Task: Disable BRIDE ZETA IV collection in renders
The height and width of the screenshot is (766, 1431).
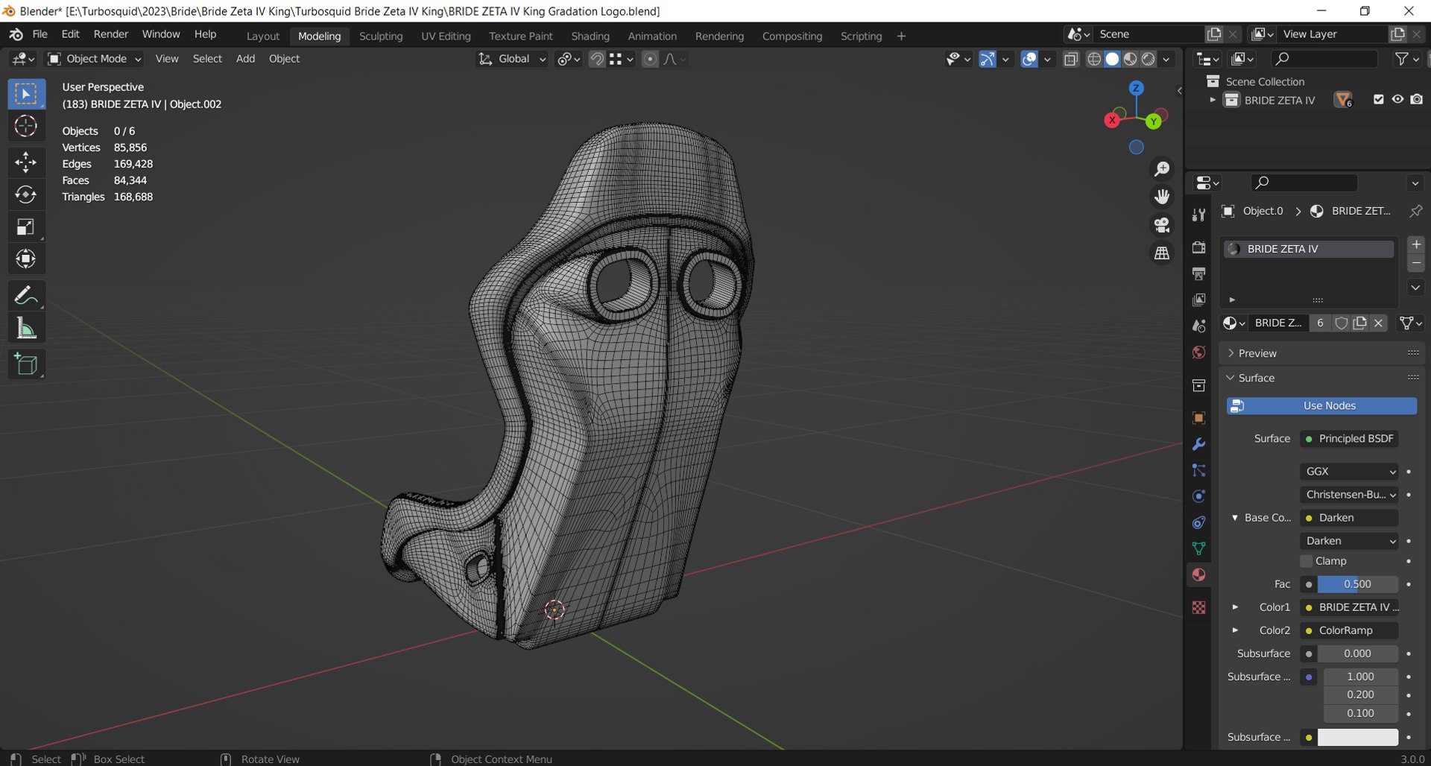Action: coord(1417,99)
